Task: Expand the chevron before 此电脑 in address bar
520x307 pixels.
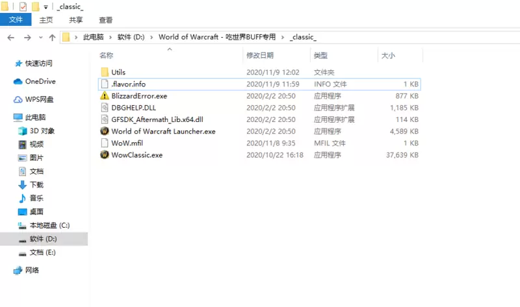Action: [x=76, y=37]
